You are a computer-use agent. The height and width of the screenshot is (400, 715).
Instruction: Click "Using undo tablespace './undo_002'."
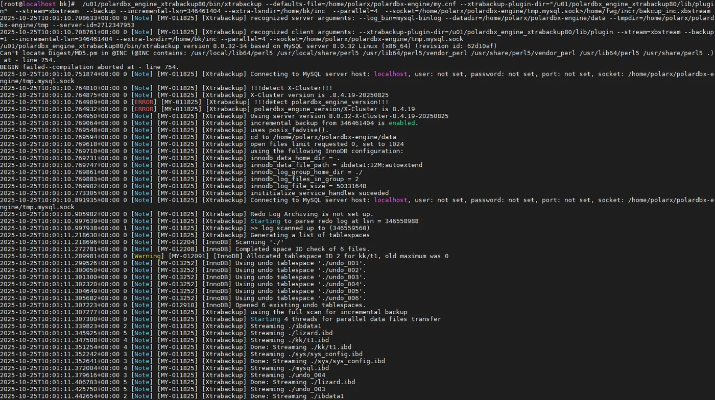coord(301,270)
